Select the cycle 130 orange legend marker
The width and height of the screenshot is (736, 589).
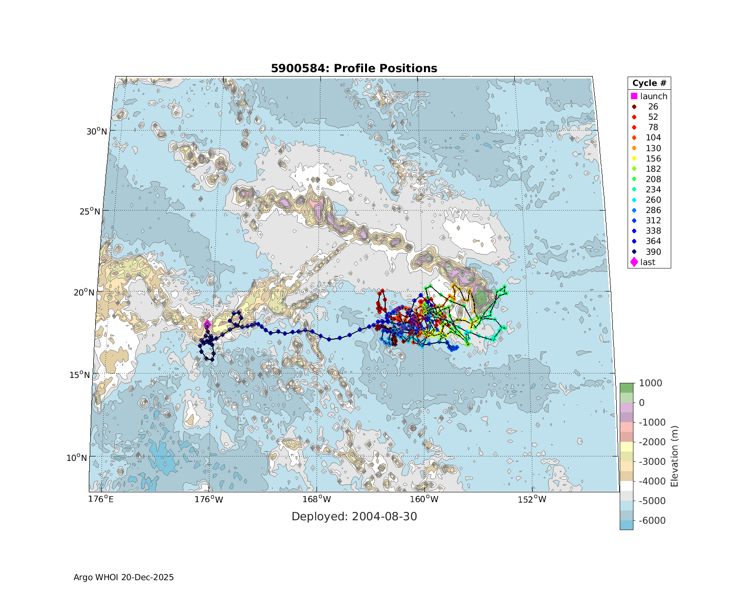[x=634, y=148]
